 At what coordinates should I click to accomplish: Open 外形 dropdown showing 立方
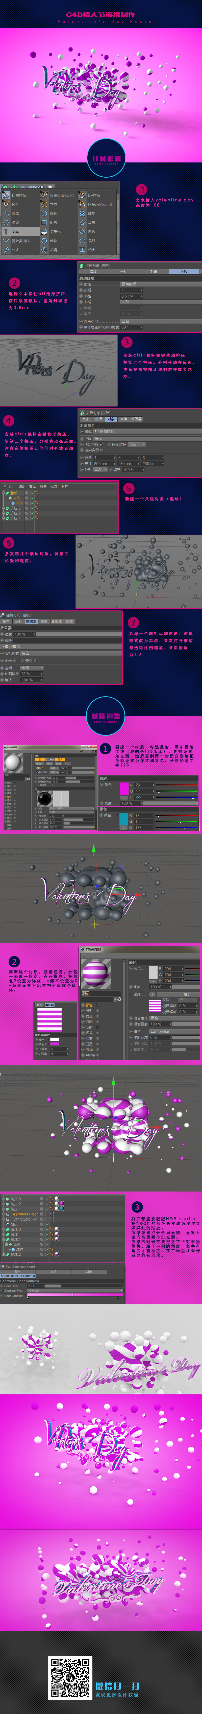click(100, 469)
